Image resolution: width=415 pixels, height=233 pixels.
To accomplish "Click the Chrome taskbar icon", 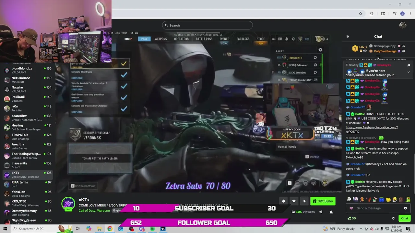I will [x=110, y=229].
